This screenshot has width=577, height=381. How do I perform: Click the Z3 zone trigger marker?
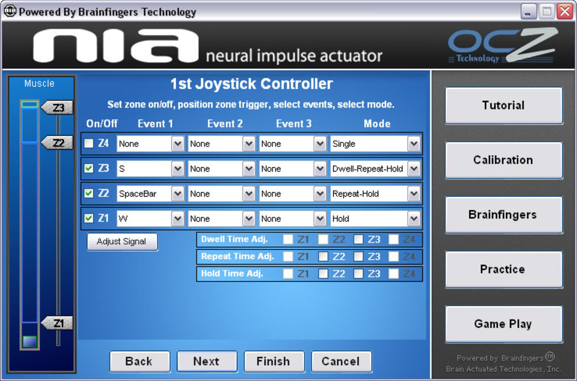pyautogui.click(x=57, y=107)
